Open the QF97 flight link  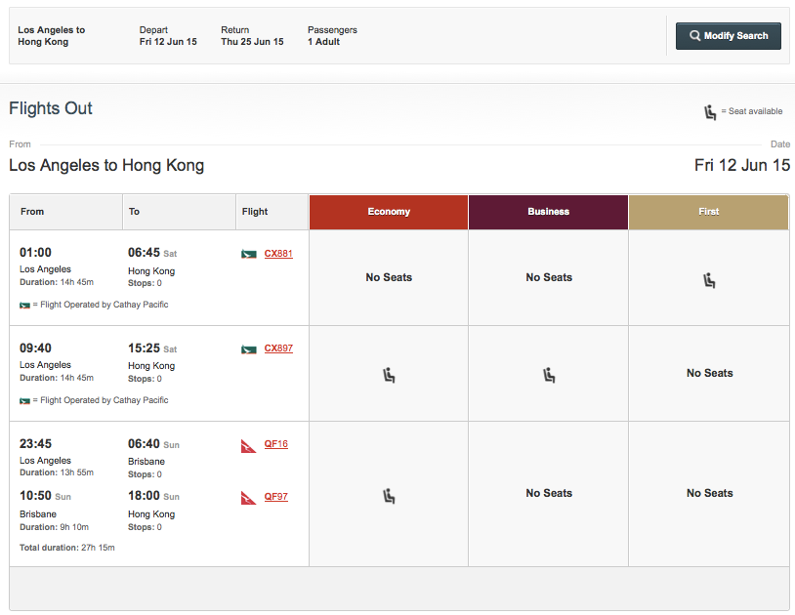(275, 497)
